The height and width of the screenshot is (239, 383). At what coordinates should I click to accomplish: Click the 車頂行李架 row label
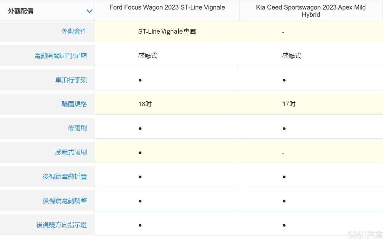tap(71, 80)
